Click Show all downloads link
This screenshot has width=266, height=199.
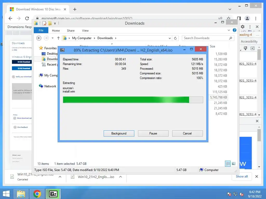242,176
